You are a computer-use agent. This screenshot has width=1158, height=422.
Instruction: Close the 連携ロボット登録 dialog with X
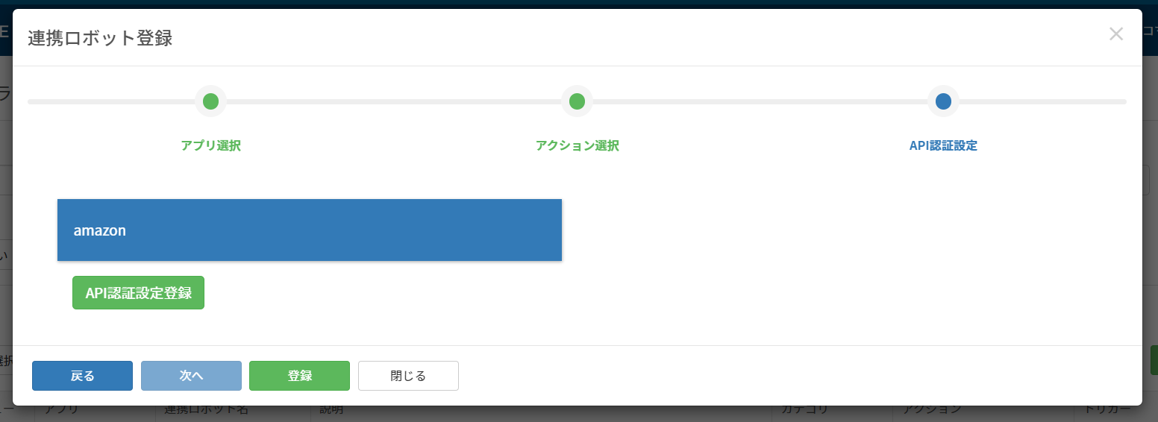pos(1115,34)
